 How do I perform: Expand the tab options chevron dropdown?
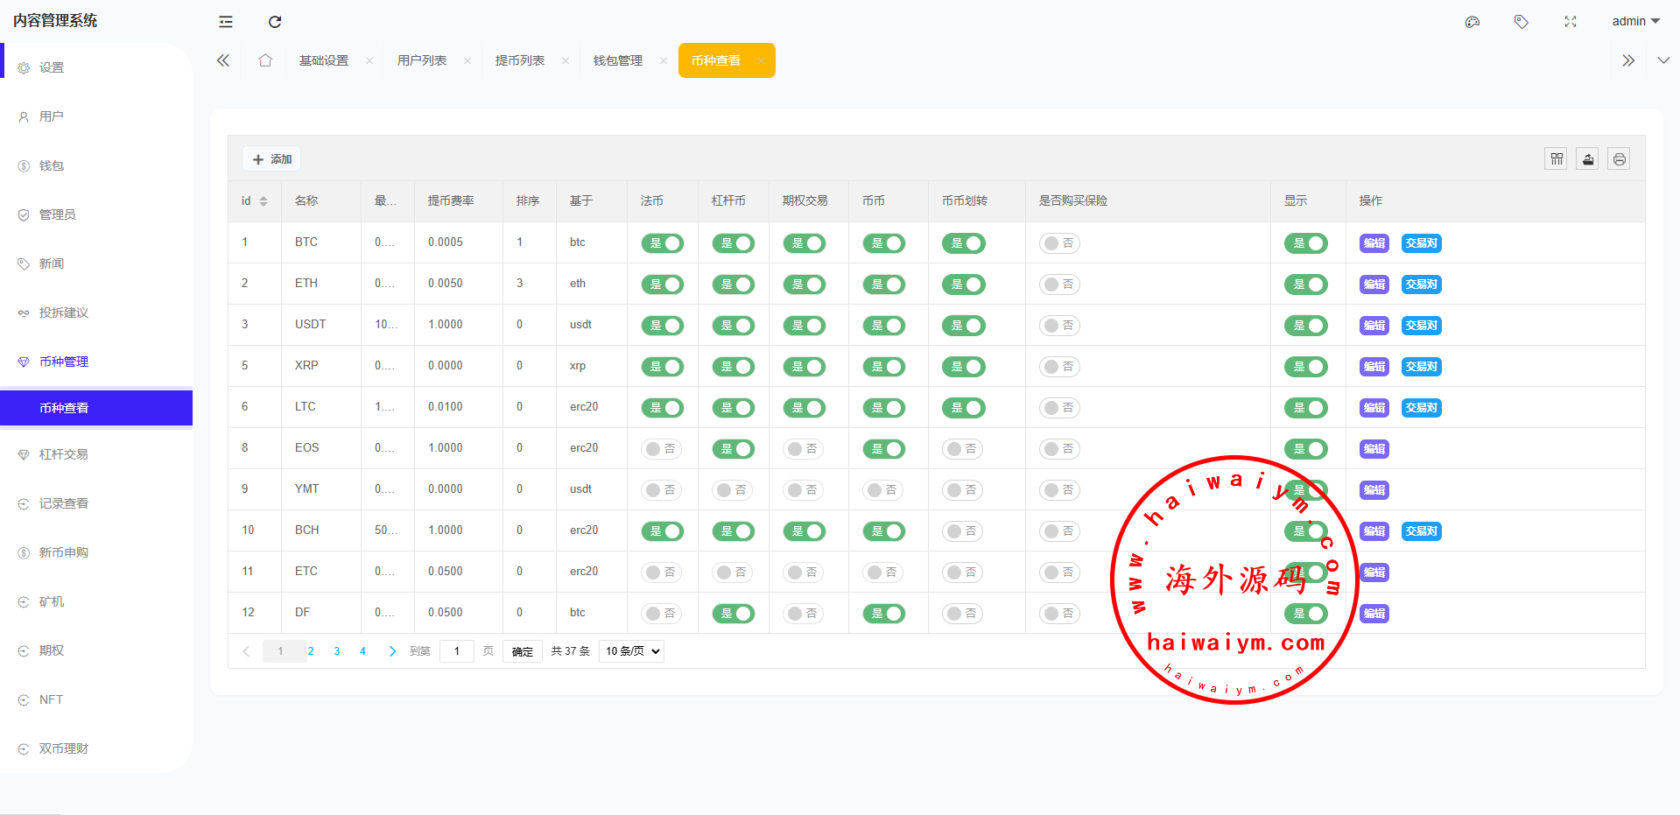[1663, 60]
